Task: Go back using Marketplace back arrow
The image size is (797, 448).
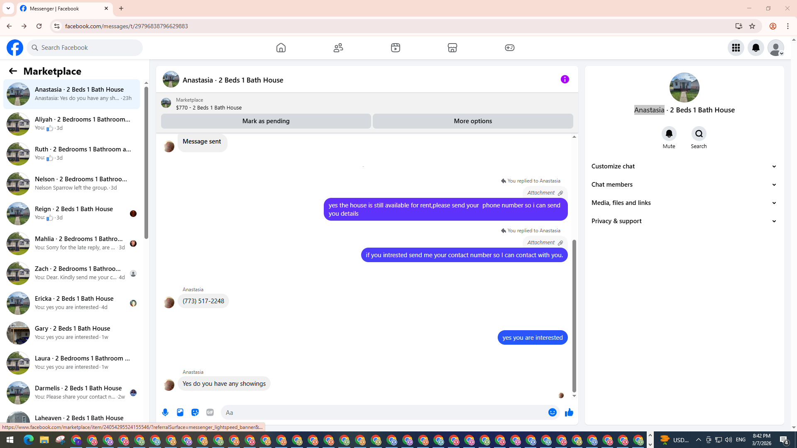Action: click(13, 71)
